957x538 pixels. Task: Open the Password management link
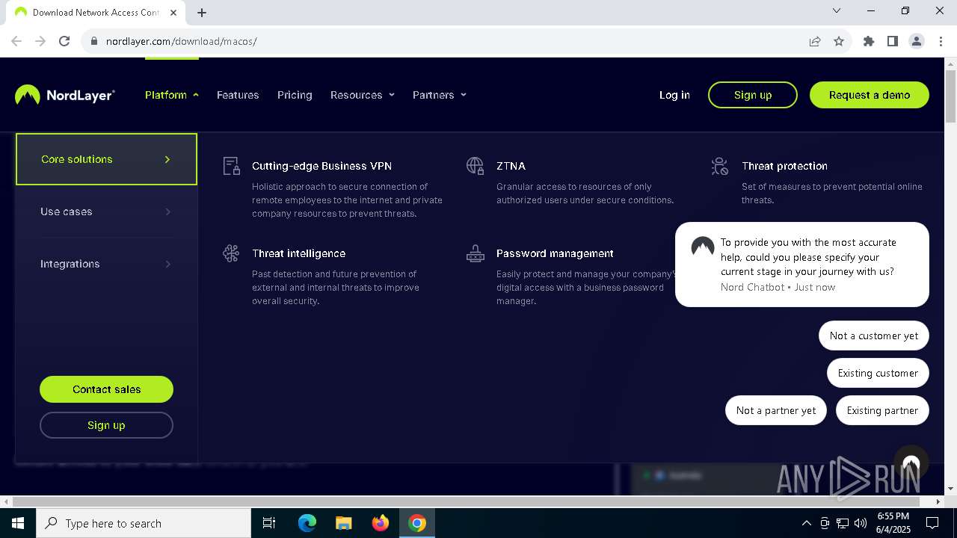pos(555,253)
